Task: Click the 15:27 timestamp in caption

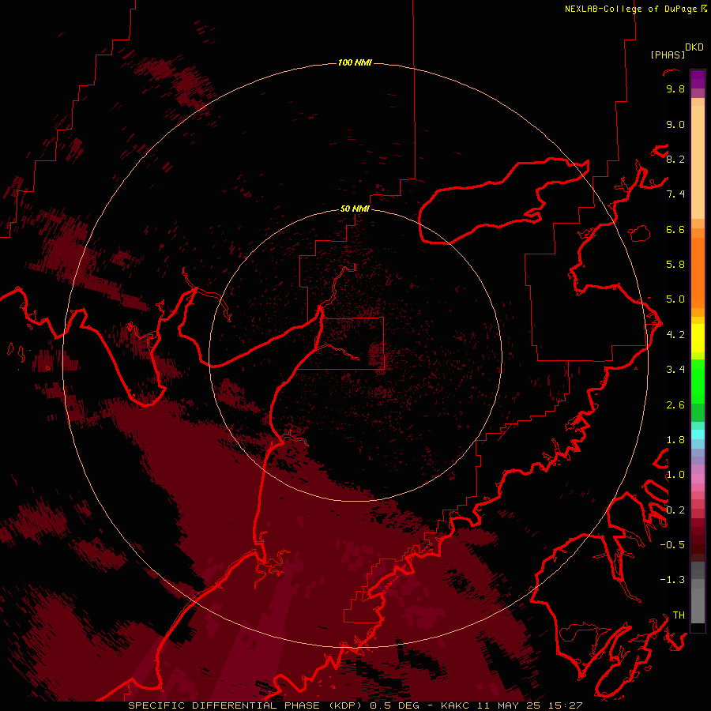Action: click(566, 705)
